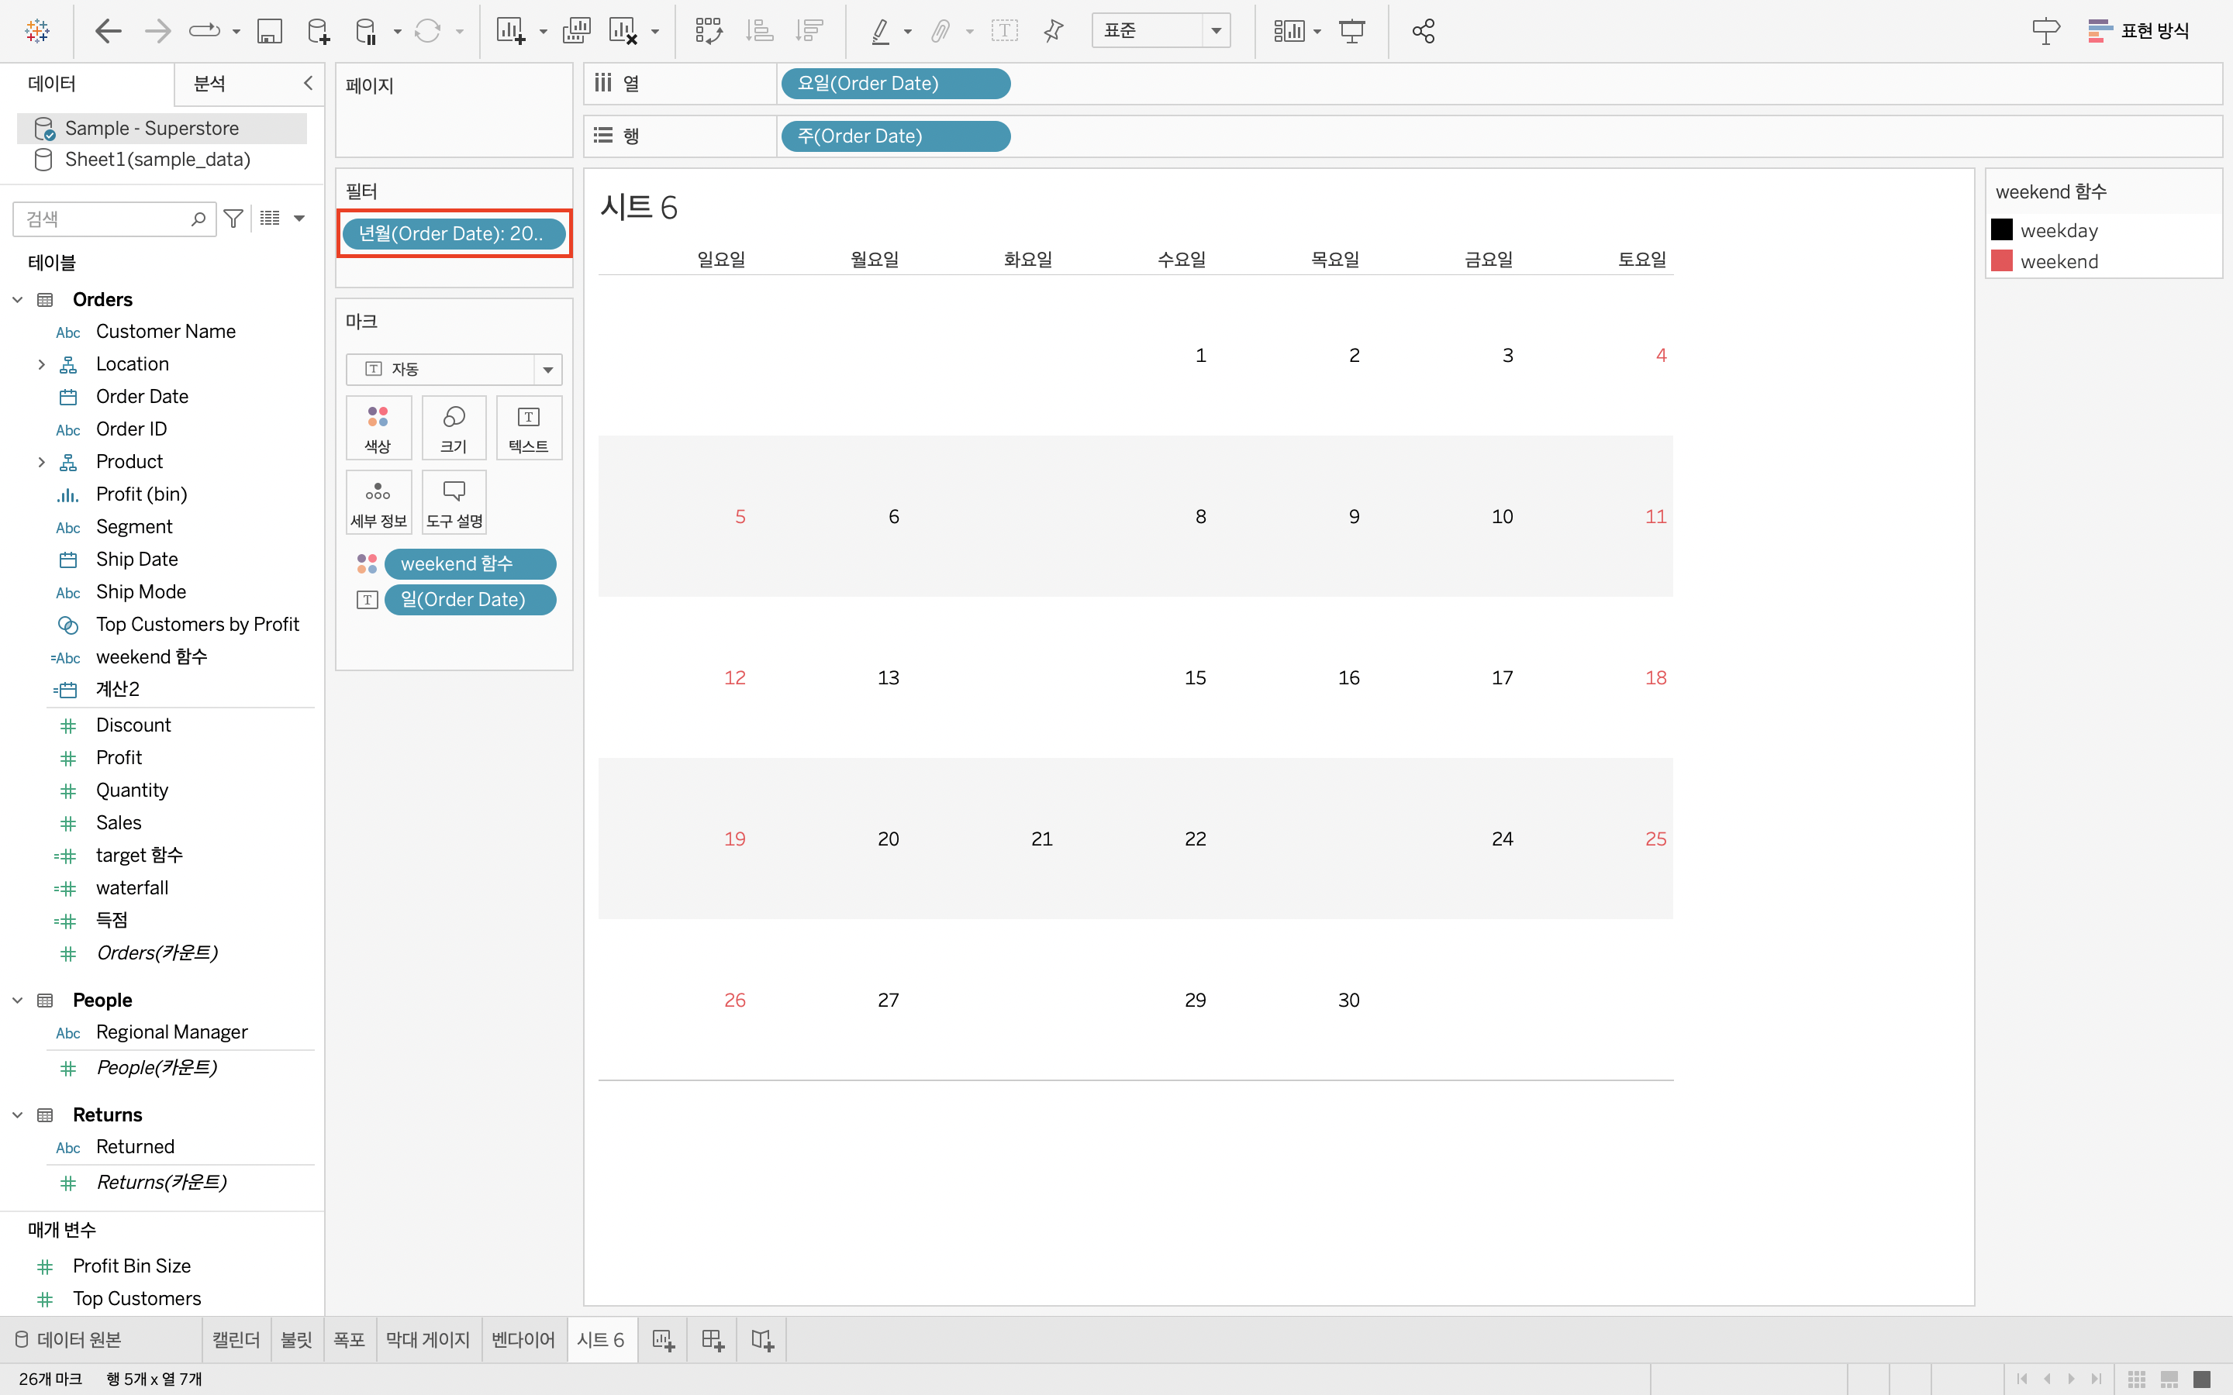Switch to the Analytics pane tab
This screenshot has width=2233, height=1395.
click(209, 84)
